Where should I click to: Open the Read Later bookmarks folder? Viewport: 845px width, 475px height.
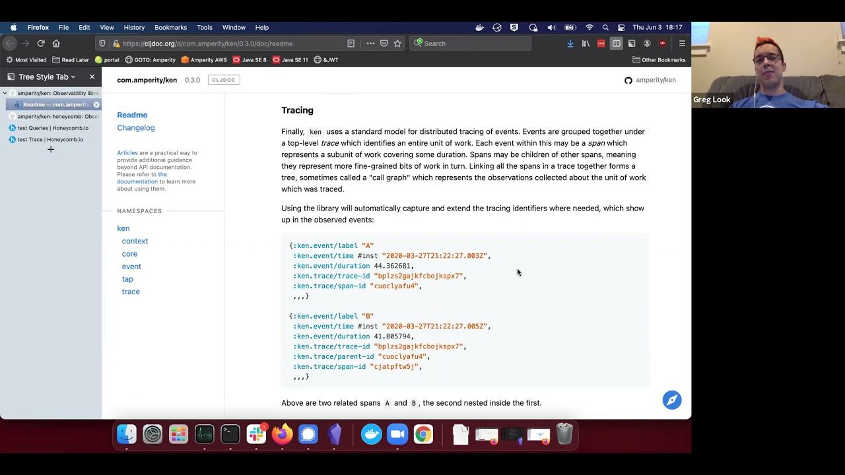coord(71,60)
